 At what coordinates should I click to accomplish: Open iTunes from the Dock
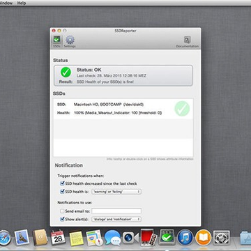point(185,238)
